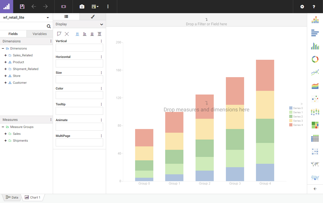This screenshot has height=203, width=323.
Task: Pick the line chart type icon
Action: pyautogui.click(x=315, y=72)
